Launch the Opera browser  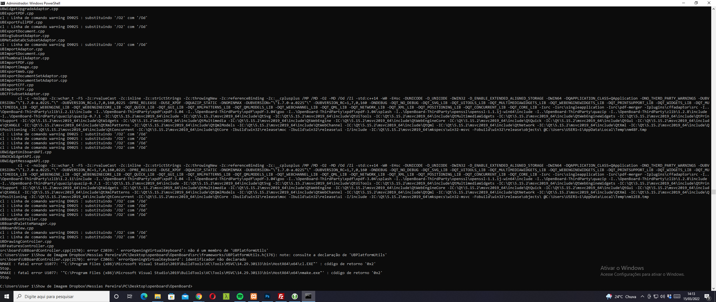(213, 296)
